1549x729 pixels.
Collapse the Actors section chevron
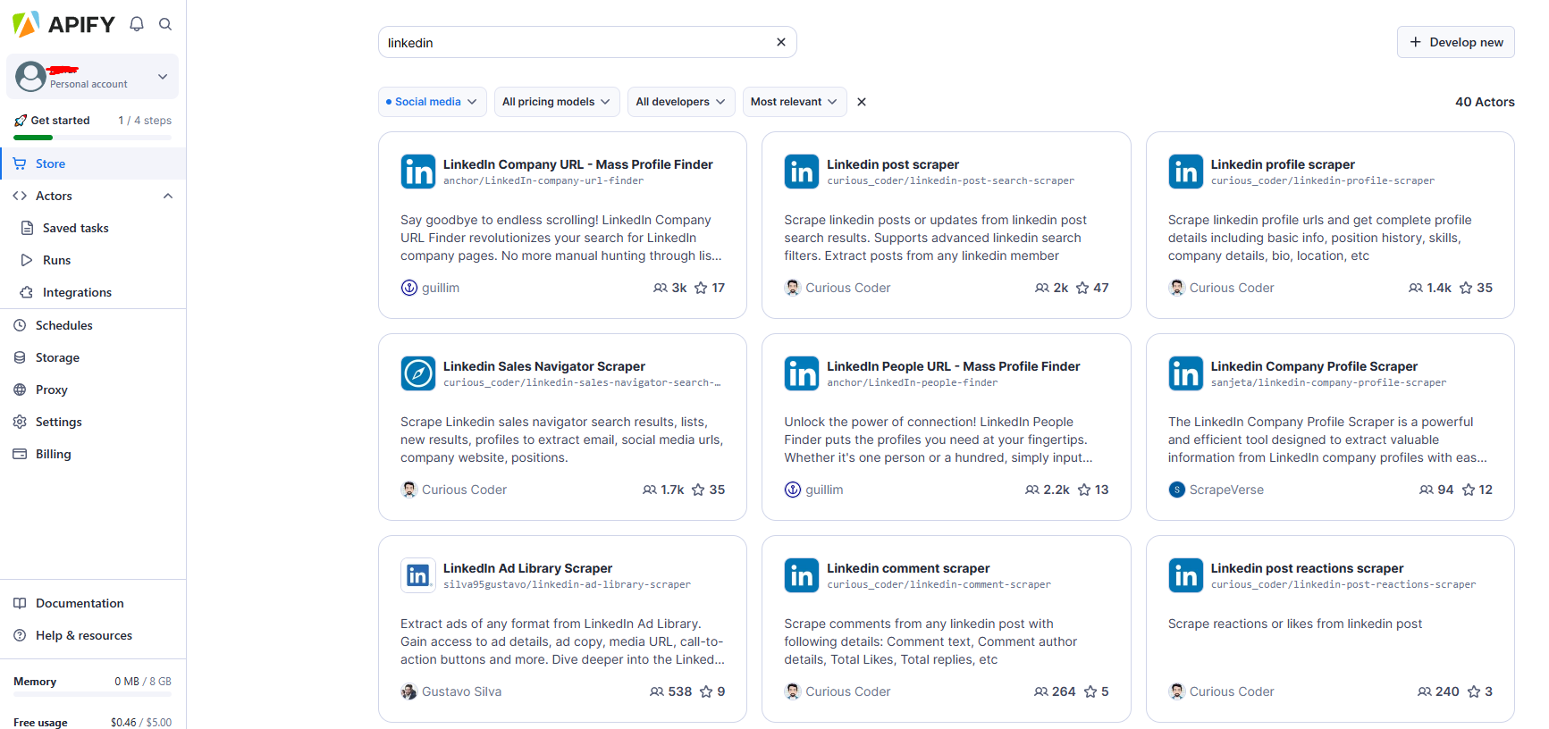click(x=168, y=196)
